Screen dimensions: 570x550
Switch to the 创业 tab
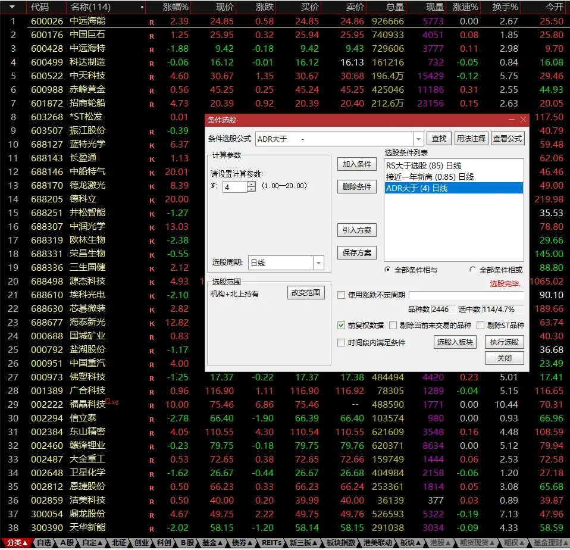point(142,543)
